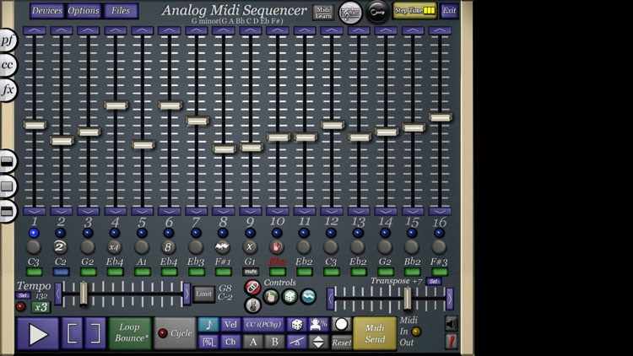The width and height of the screenshot is (633, 356).
Task: Click the grey treble-clef key Controls icon
Action: point(252,305)
